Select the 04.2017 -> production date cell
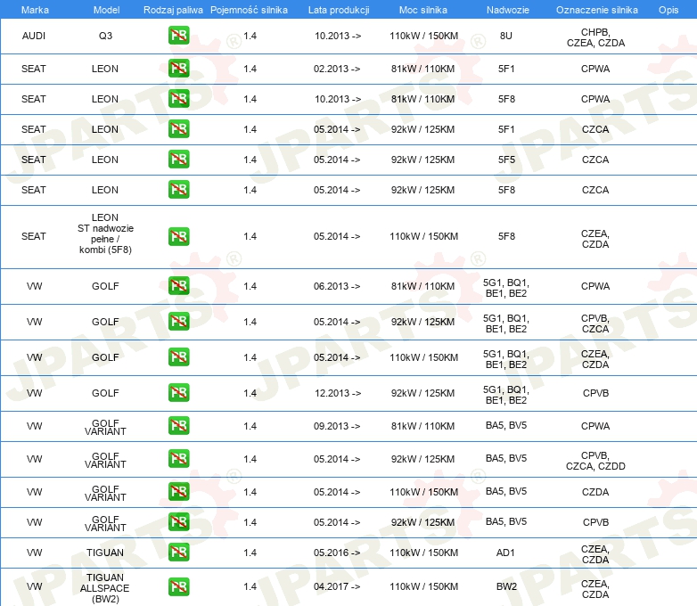The width and height of the screenshot is (697, 606). tap(337, 586)
